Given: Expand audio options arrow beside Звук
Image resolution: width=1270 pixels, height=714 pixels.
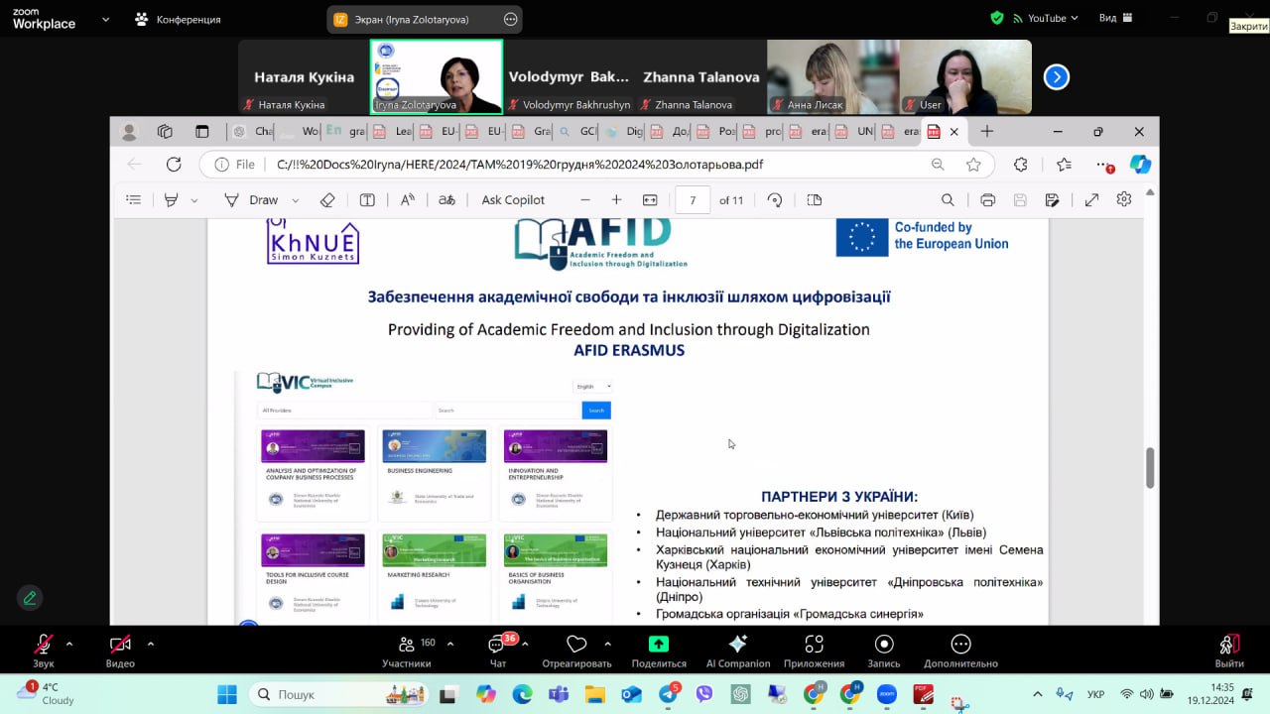Looking at the screenshot, I should [x=69, y=644].
